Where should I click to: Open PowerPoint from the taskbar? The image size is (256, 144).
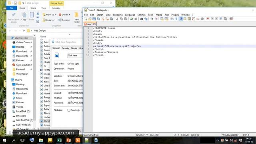(x=68, y=140)
